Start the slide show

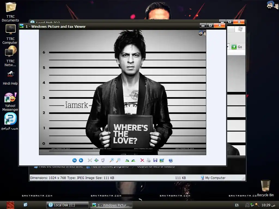103,160
